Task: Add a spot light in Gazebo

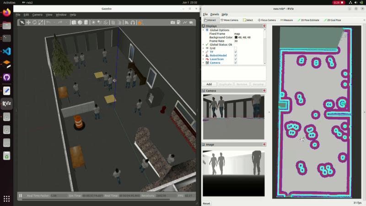Action: coord(99,22)
